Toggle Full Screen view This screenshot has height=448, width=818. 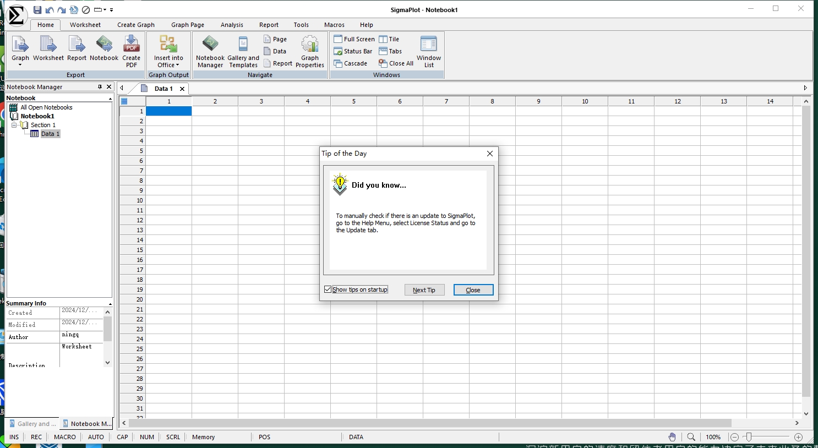coord(354,39)
